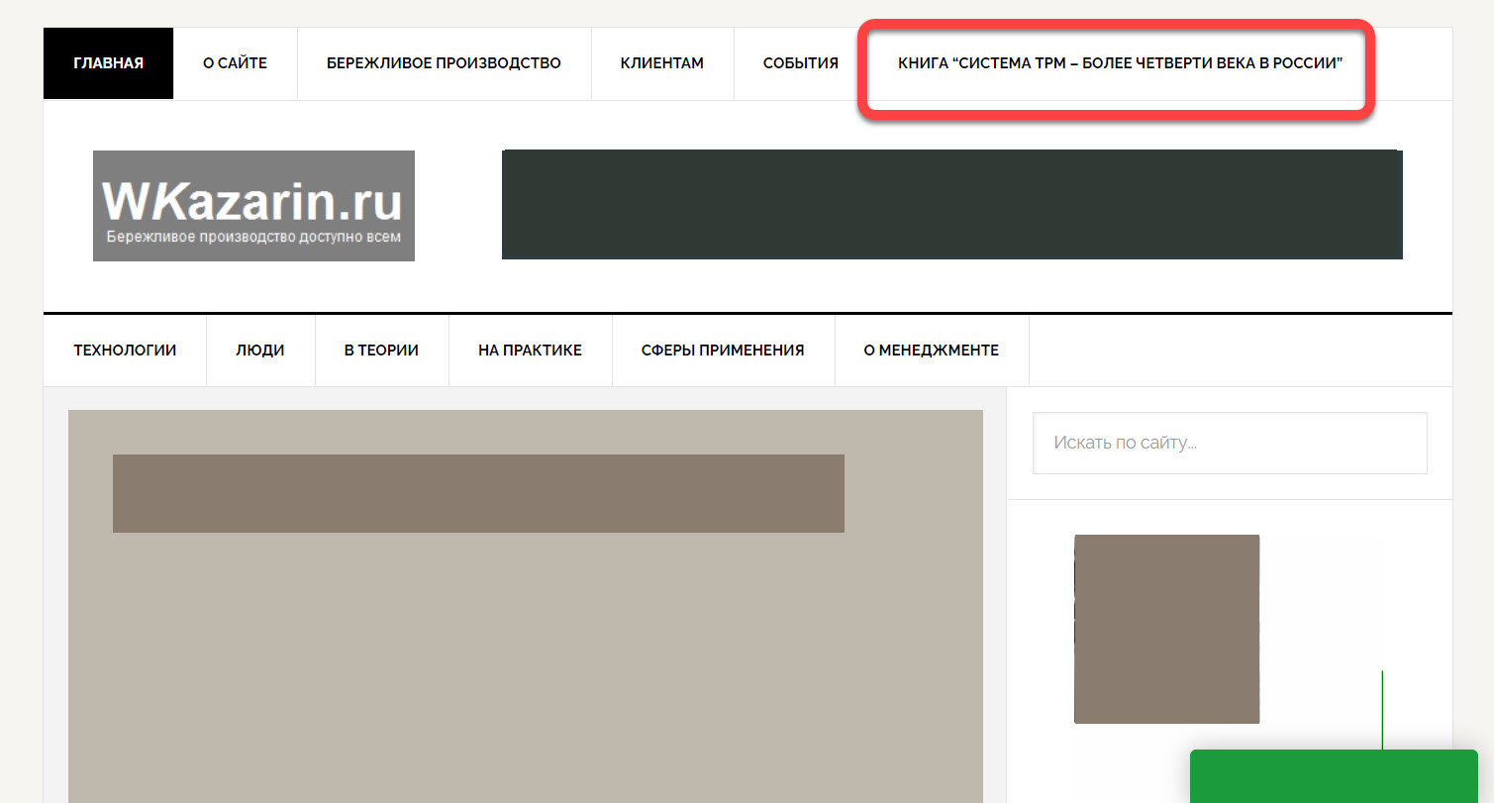The height and width of the screenshot is (803, 1494).
Task: Select ТЕХНОЛОГИИ in the secondary navigation
Action: point(125,350)
